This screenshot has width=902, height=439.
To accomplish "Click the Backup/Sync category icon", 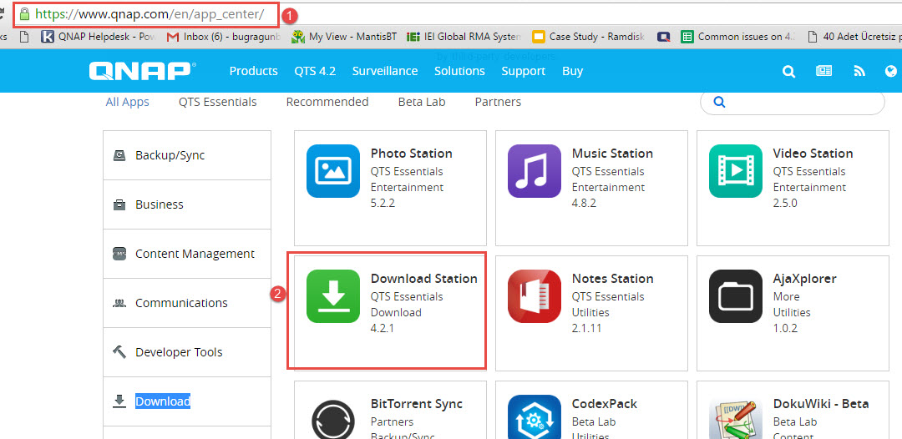I will click(x=119, y=155).
